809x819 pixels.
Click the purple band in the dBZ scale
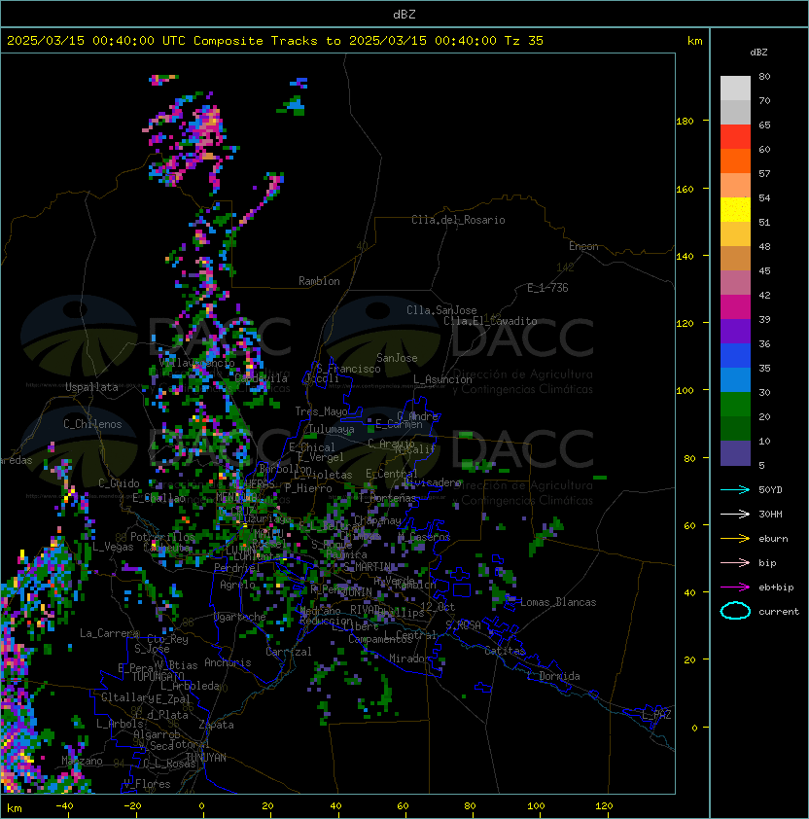(735, 331)
